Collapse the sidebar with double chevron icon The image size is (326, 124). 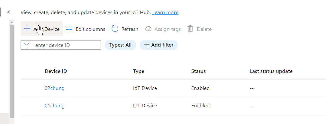[8, 12]
